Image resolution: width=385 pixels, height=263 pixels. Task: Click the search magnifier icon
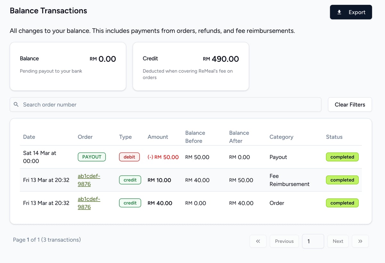(x=16, y=104)
